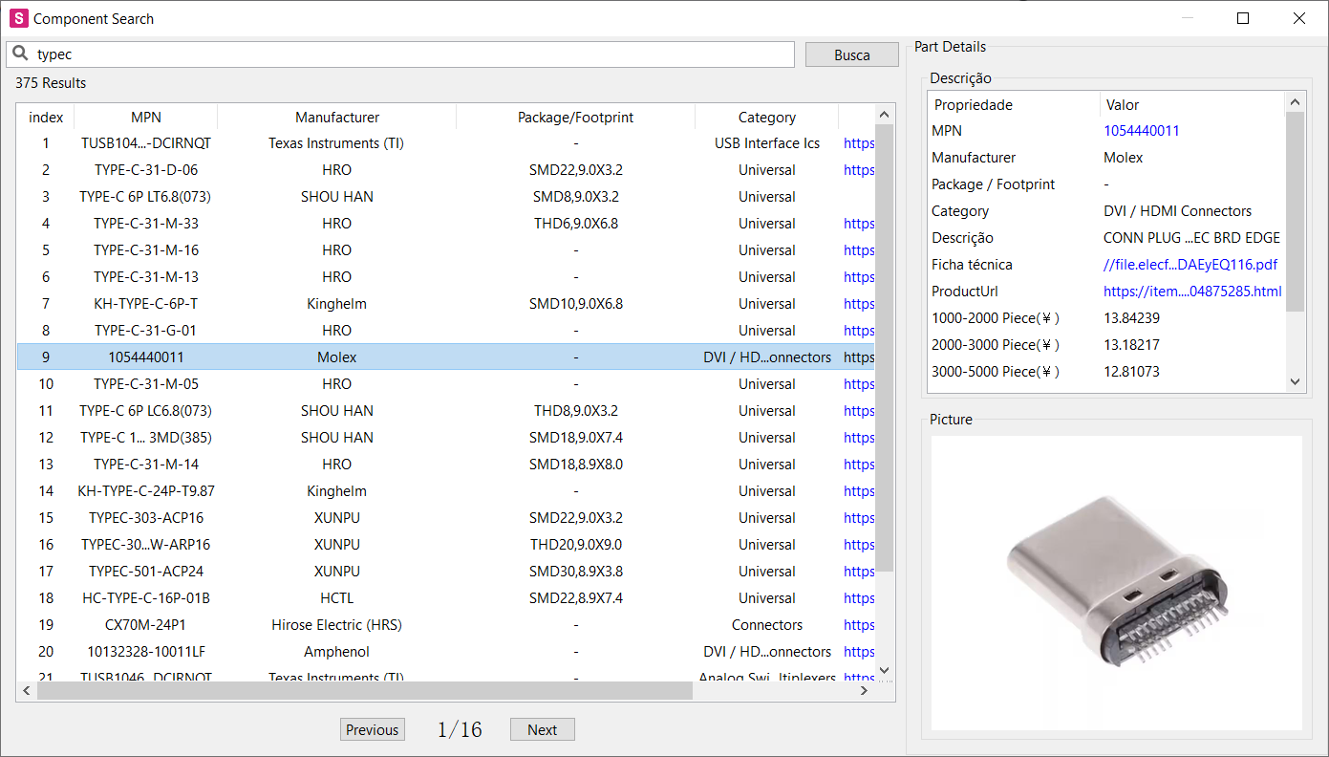The width and height of the screenshot is (1329, 757).
Task: Maximize the Component Search window
Action: point(1242,18)
